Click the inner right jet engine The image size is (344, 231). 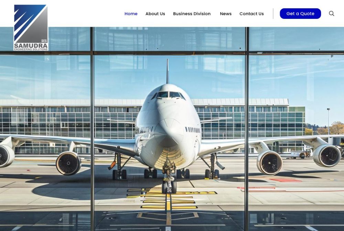click(x=269, y=162)
